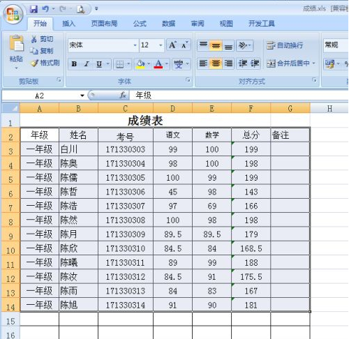Increase font size with the large A
This screenshot has width=349, height=339.
point(172,45)
